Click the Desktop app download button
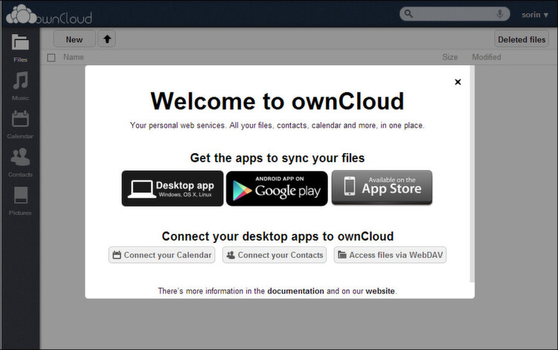Image resolution: width=558 pixels, height=350 pixels. pyautogui.click(x=173, y=188)
